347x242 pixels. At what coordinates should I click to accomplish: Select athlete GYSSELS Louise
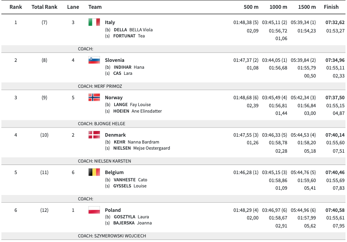(130, 186)
